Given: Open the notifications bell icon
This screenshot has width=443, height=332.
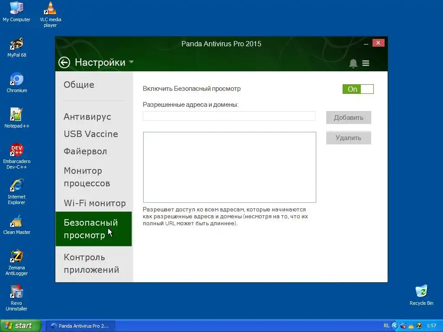Looking at the screenshot, I should [x=353, y=63].
